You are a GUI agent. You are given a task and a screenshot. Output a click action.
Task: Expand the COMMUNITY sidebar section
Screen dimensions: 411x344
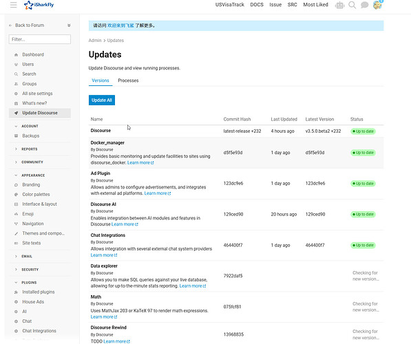coord(32,162)
